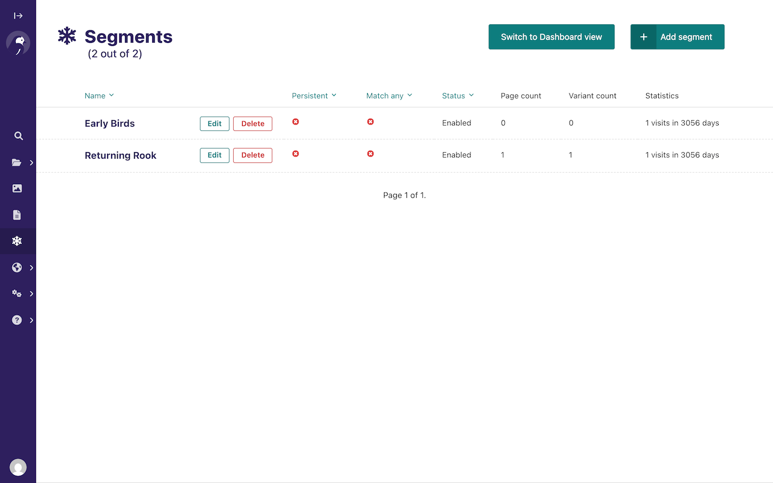
Task: Sort by Name column header
Action: click(99, 95)
